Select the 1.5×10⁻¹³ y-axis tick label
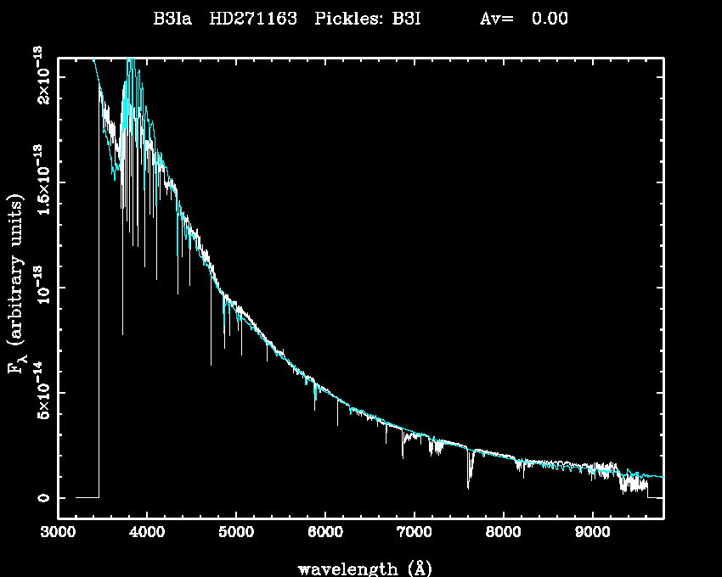The width and height of the screenshot is (722, 577). pyautogui.click(x=41, y=182)
